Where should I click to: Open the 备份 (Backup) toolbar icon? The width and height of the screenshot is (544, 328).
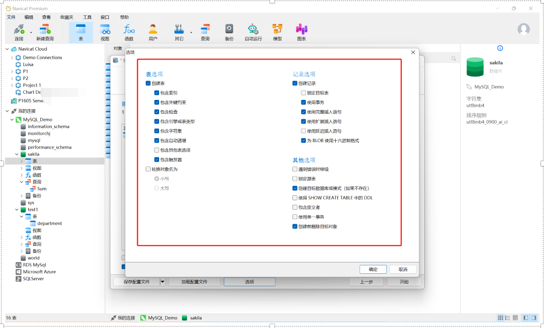point(229,29)
